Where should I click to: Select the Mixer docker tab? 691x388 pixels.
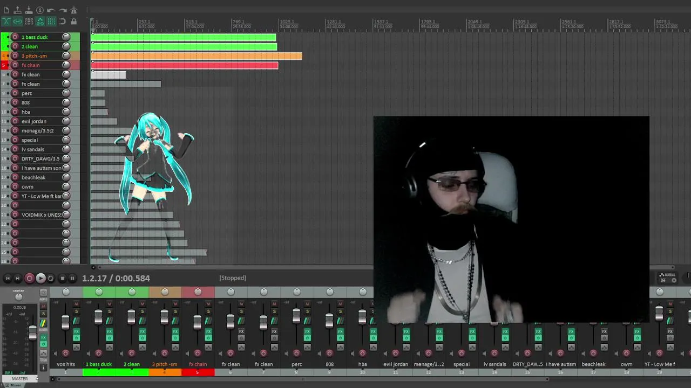pos(15,385)
